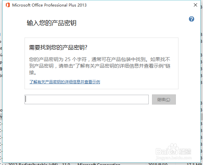Click the 2015/8/10 date in background list

[x=158, y=164]
